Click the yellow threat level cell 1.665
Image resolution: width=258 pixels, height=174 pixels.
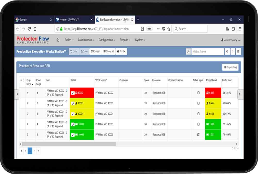point(213,103)
